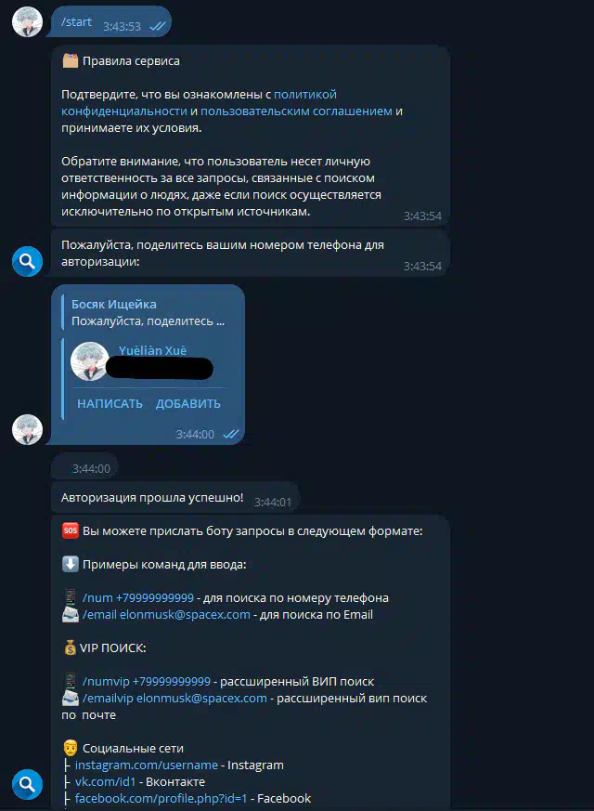Viewport: 594px width, 811px height.
Task: Click user avatar beside the /start message
Action: 27,21
